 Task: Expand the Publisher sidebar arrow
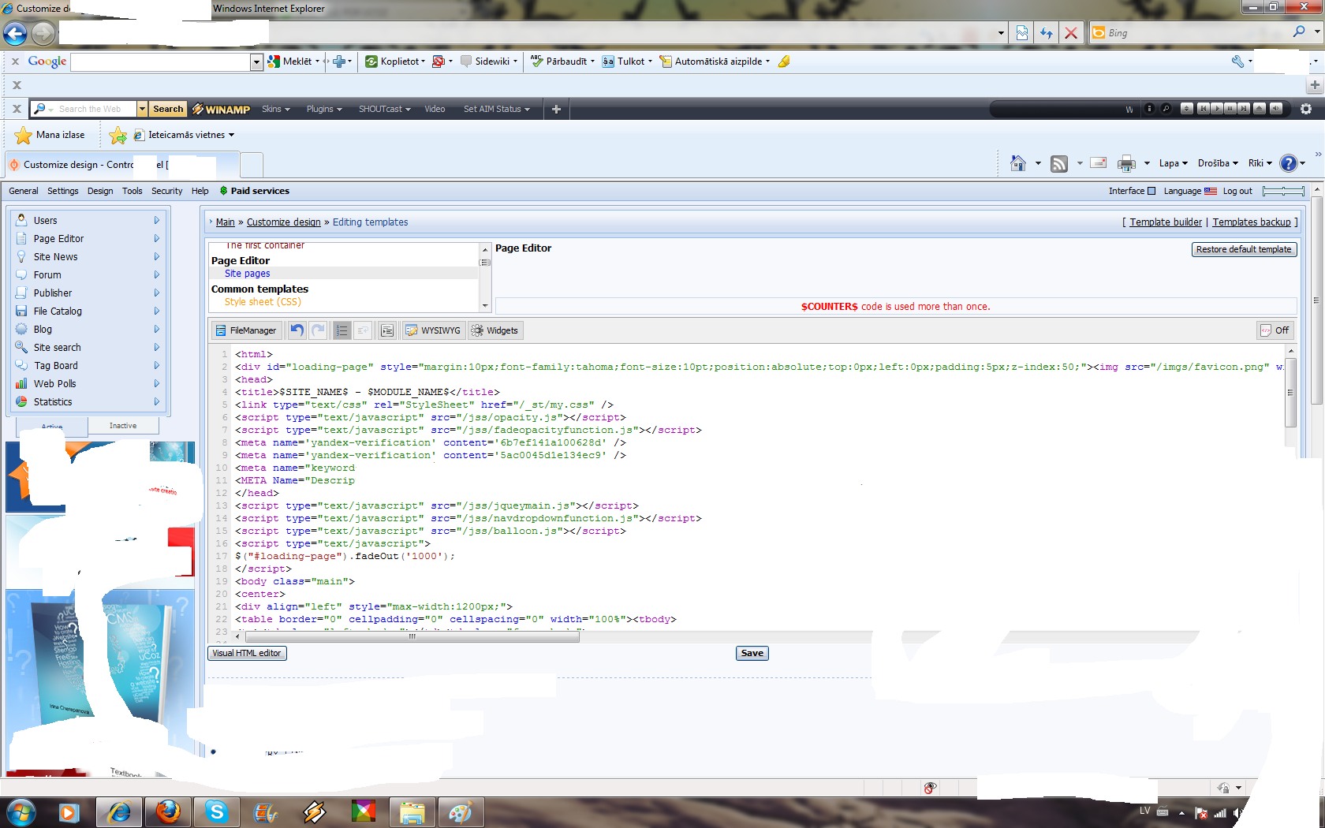coord(157,293)
